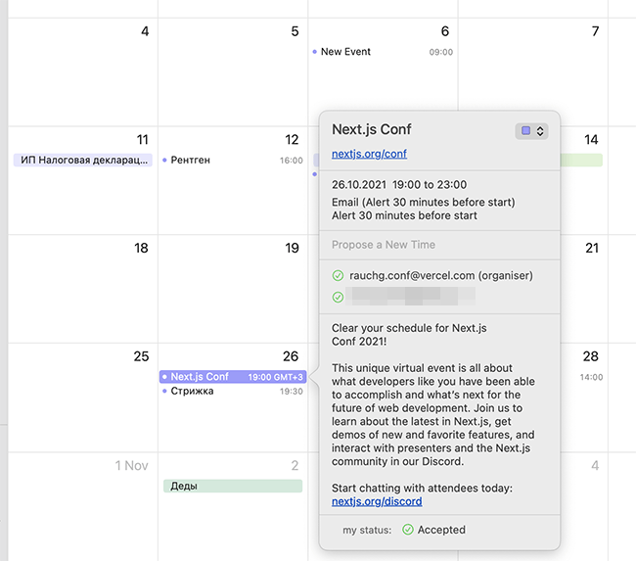Click the Accepted status checkmark icon
Viewport: 636px width, 561px height.
(408, 530)
